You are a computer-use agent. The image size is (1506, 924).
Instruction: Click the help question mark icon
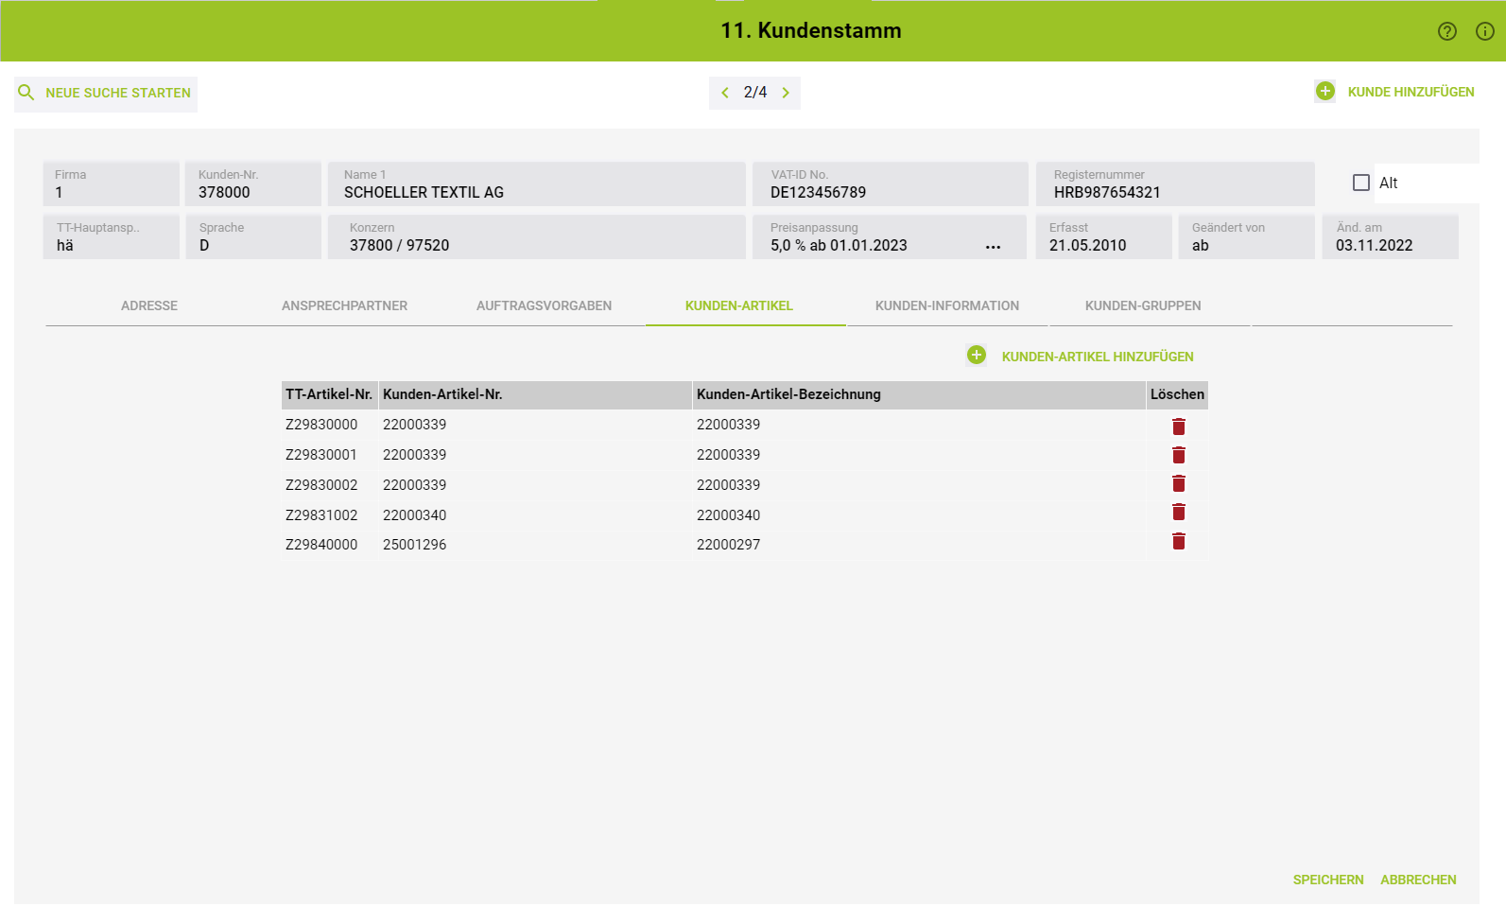1446,31
